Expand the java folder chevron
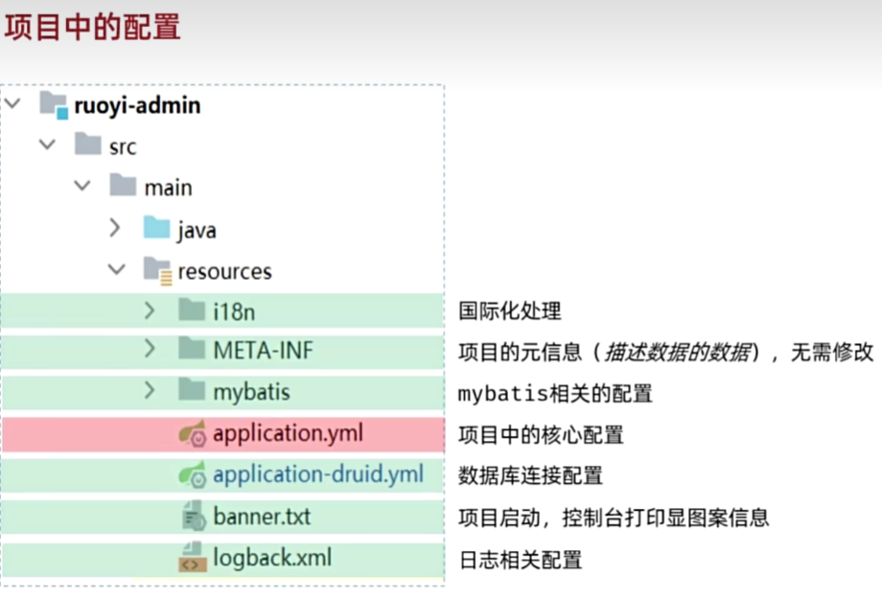Image resolution: width=882 pixels, height=599 pixels. 115,227
